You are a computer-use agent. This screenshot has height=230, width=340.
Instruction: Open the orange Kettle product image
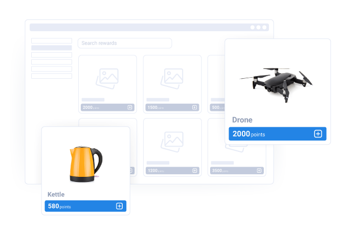click(x=85, y=163)
